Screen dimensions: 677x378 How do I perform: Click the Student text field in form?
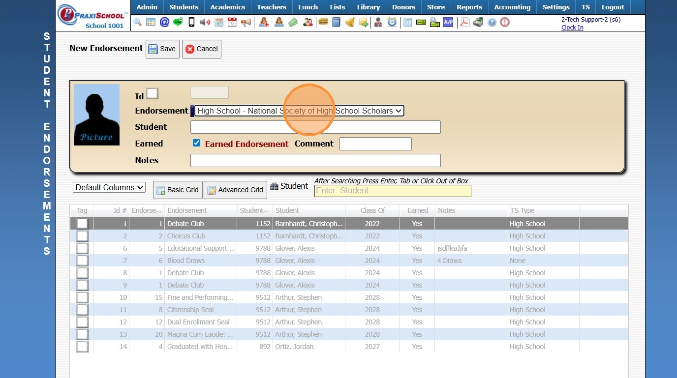click(315, 127)
